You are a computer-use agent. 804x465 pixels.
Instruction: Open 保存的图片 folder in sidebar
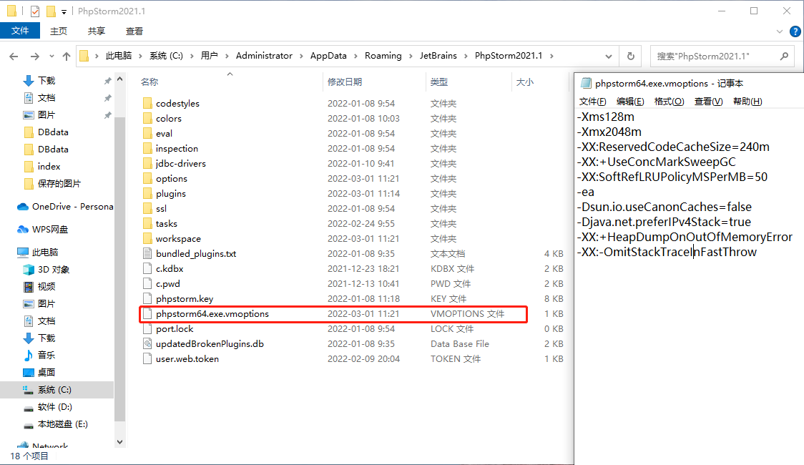click(x=59, y=184)
